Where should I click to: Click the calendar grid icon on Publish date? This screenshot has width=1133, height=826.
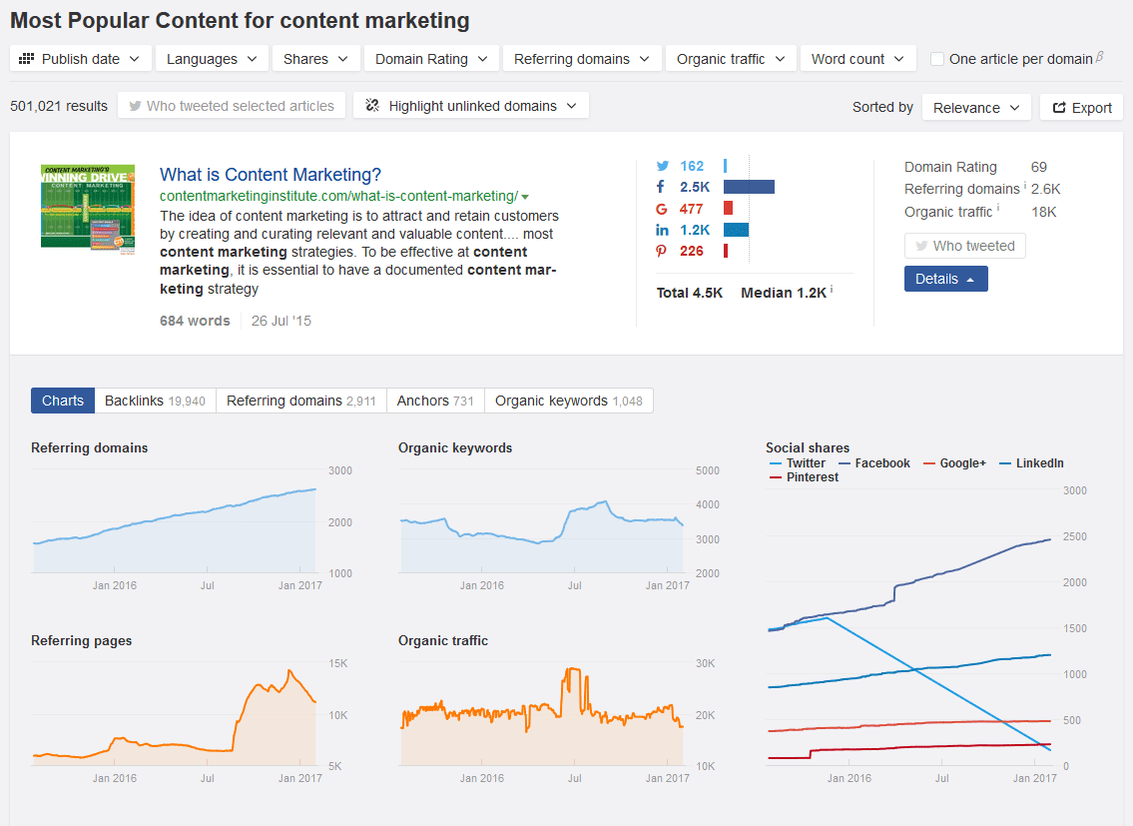click(26, 59)
